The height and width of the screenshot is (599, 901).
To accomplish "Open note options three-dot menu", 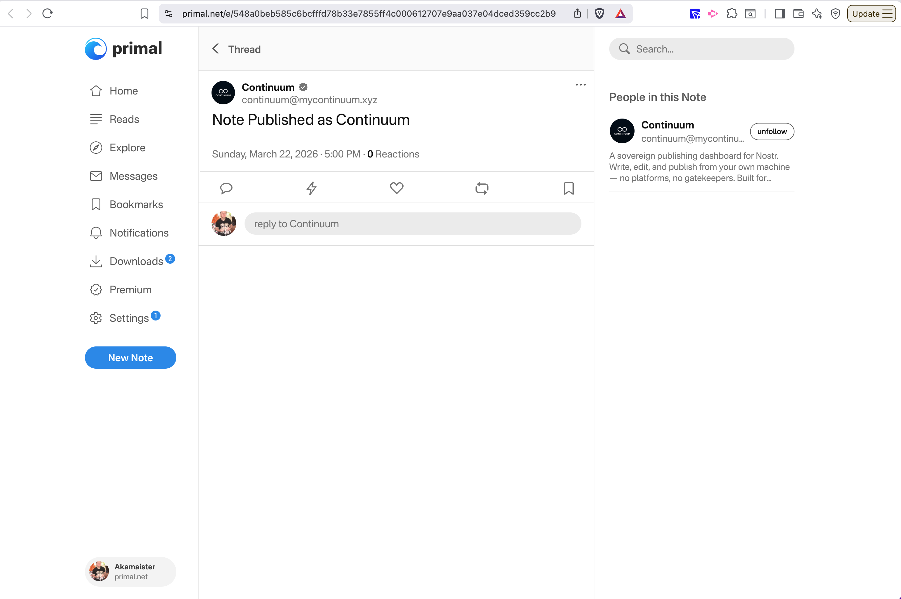I will 580,85.
